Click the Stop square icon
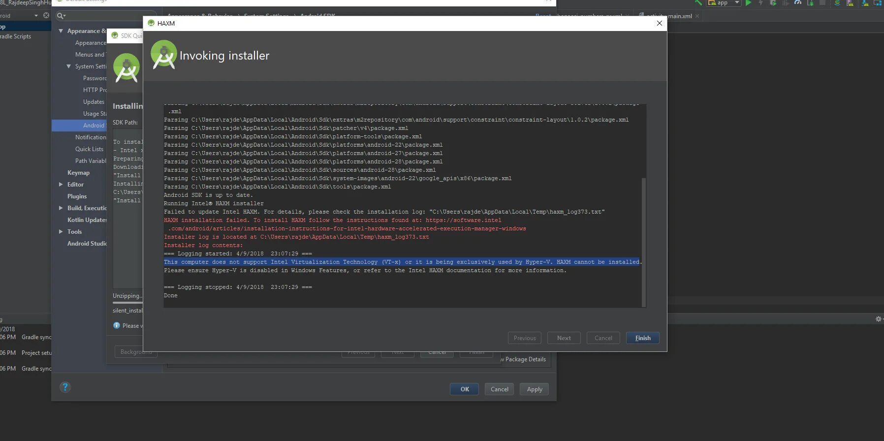This screenshot has width=884, height=441. pyautogui.click(x=822, y=3)
